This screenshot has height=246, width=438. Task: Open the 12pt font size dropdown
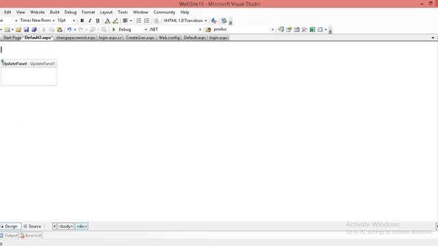point(74,20)
